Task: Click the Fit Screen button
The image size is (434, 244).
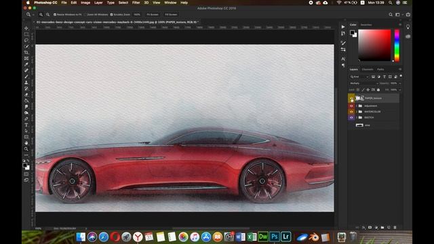Action: [x=153, y=14]
